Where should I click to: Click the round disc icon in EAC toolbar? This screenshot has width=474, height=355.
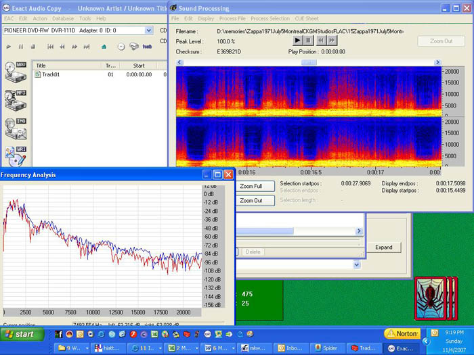121,47
